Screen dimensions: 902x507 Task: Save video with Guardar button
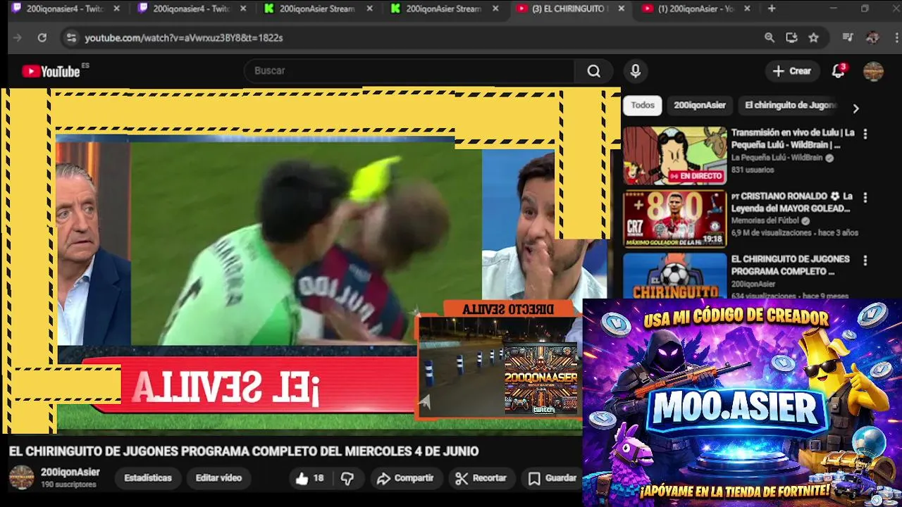pyautogui.click(x=552, y=478)
